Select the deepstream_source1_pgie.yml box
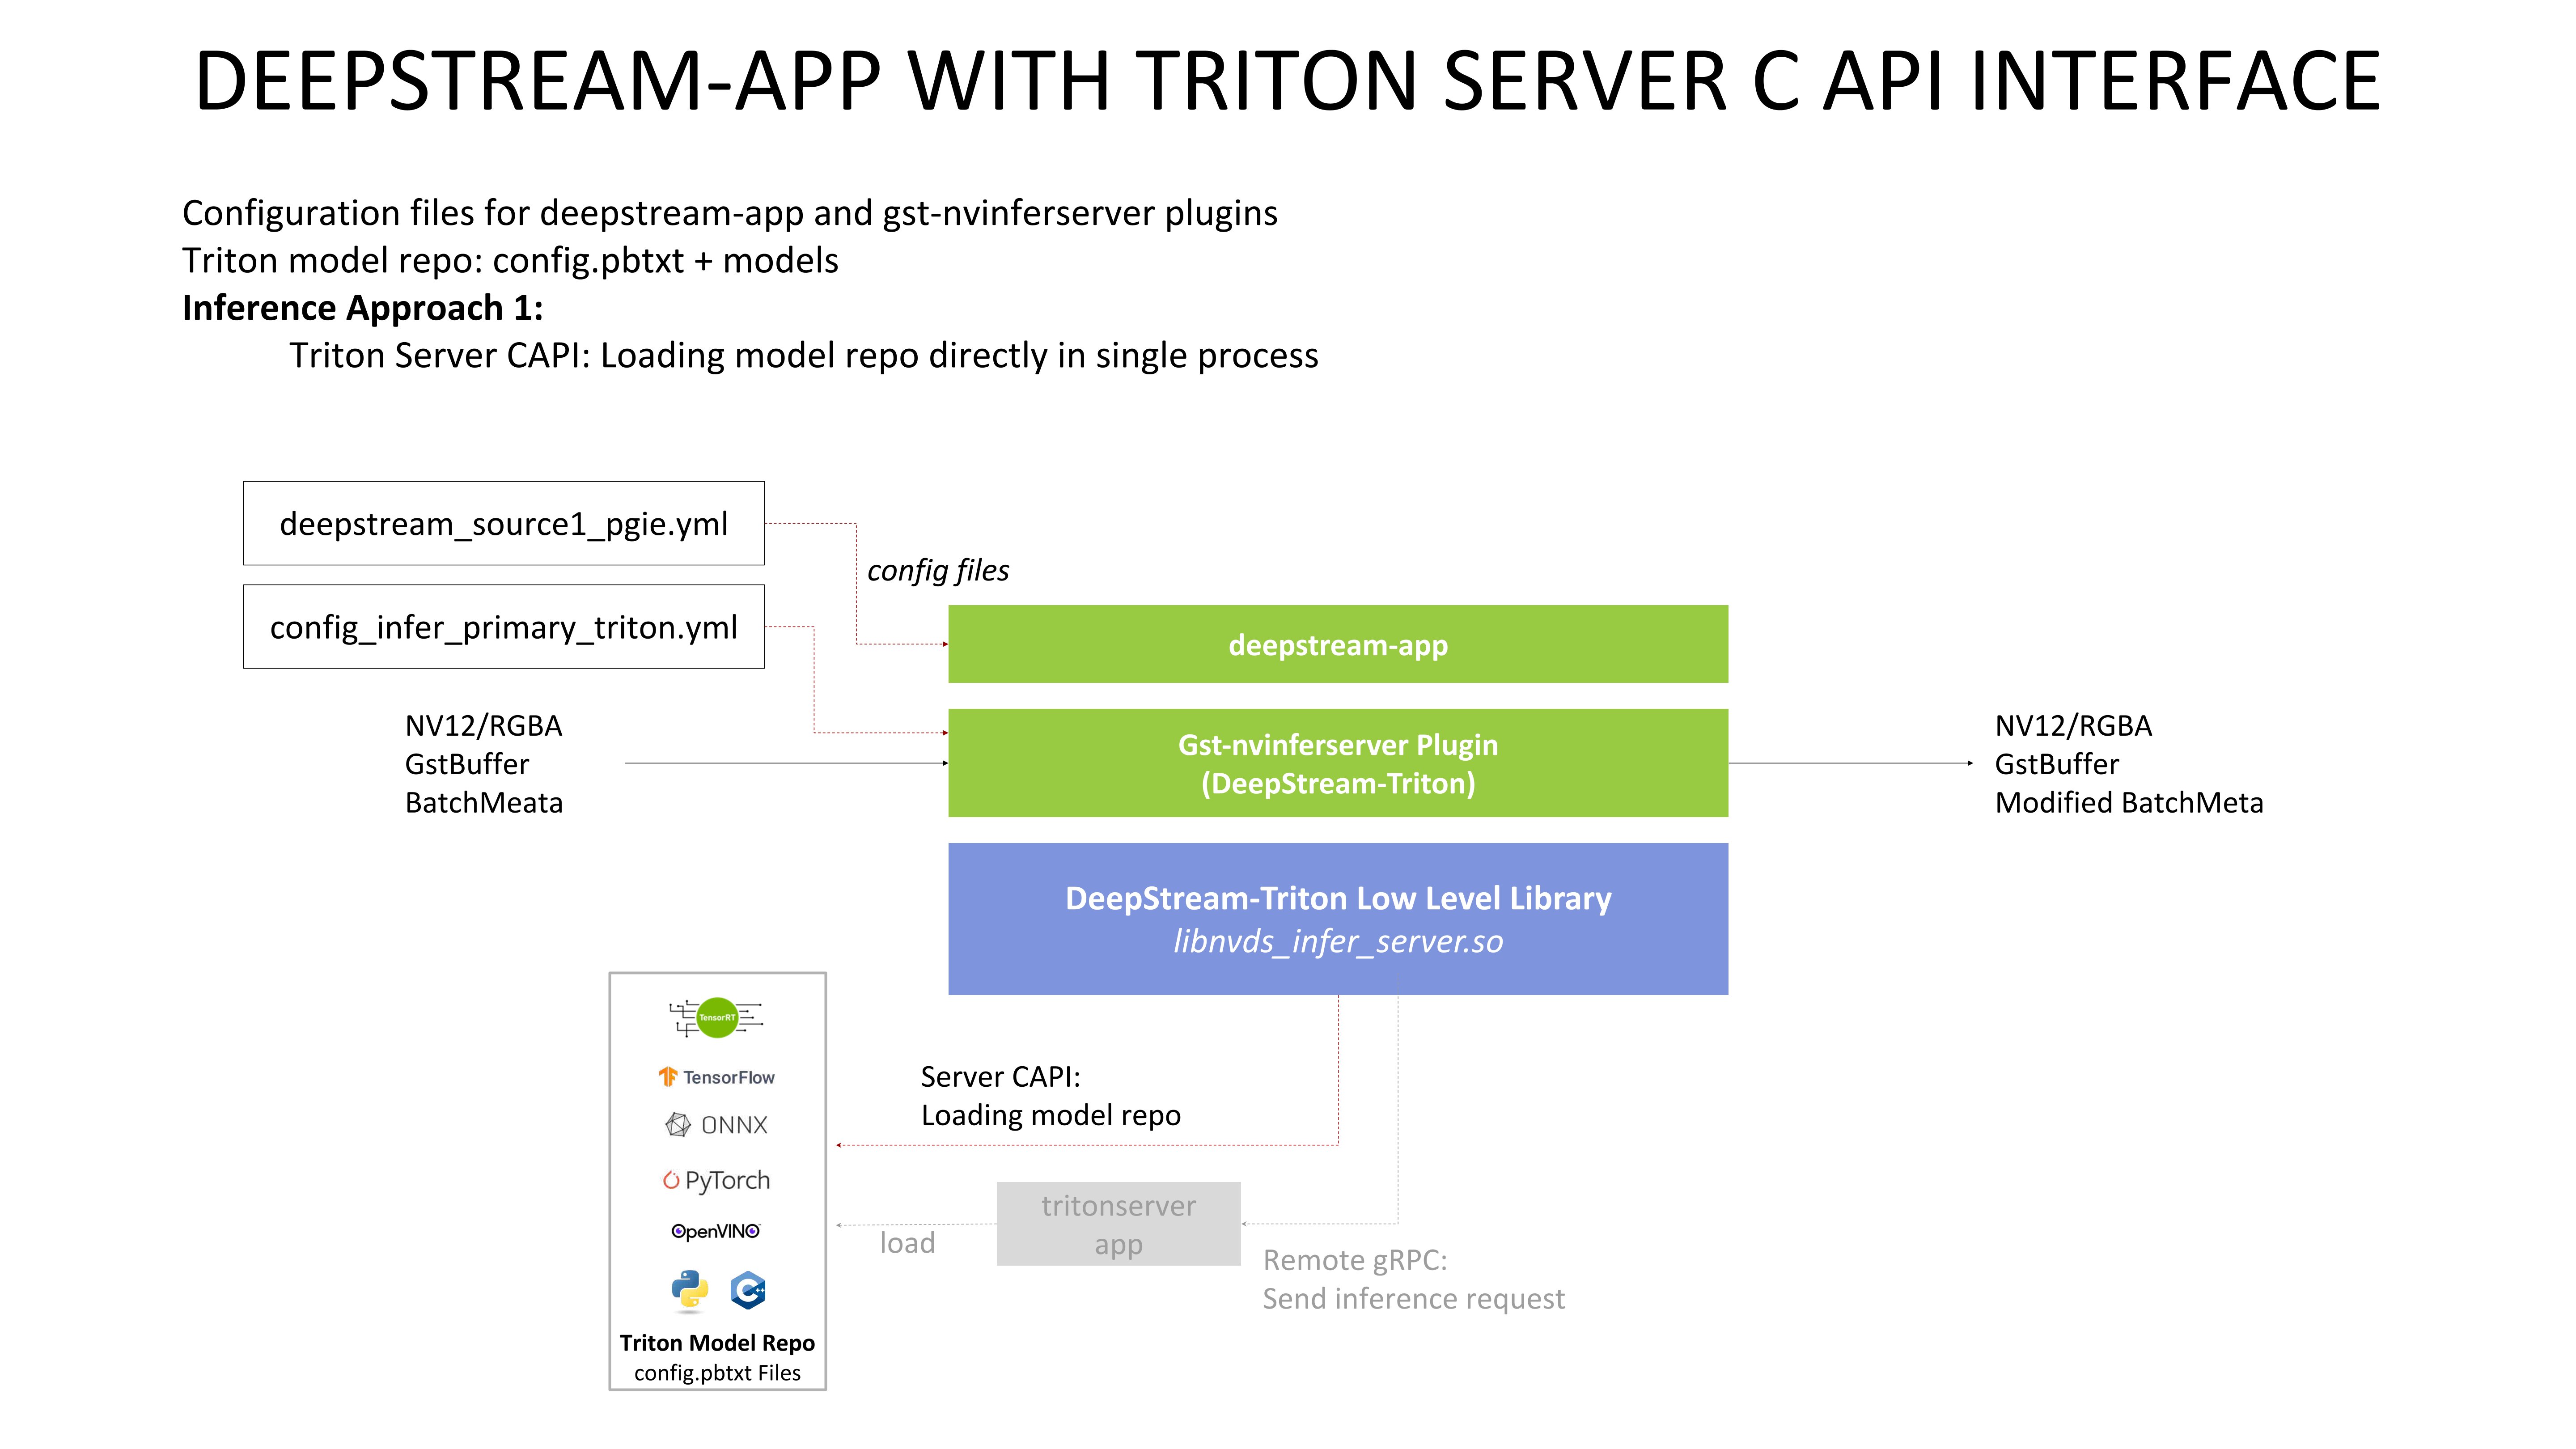Image resolution: width=2576 pixels, height=1449 pixels. point(504,523)
